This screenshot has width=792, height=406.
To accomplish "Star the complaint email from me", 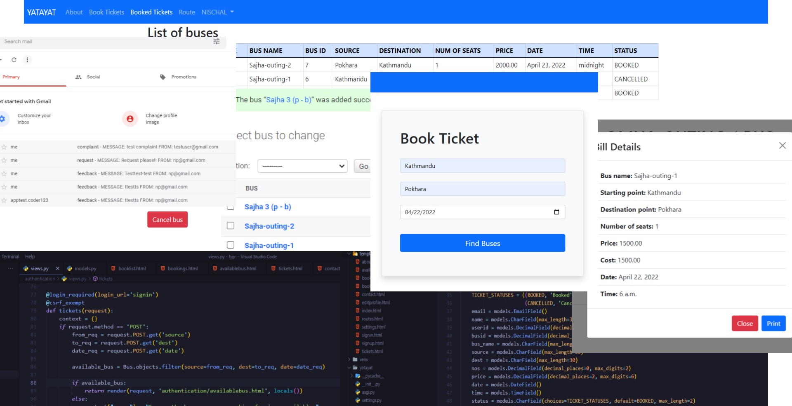I will coord(4,147).
